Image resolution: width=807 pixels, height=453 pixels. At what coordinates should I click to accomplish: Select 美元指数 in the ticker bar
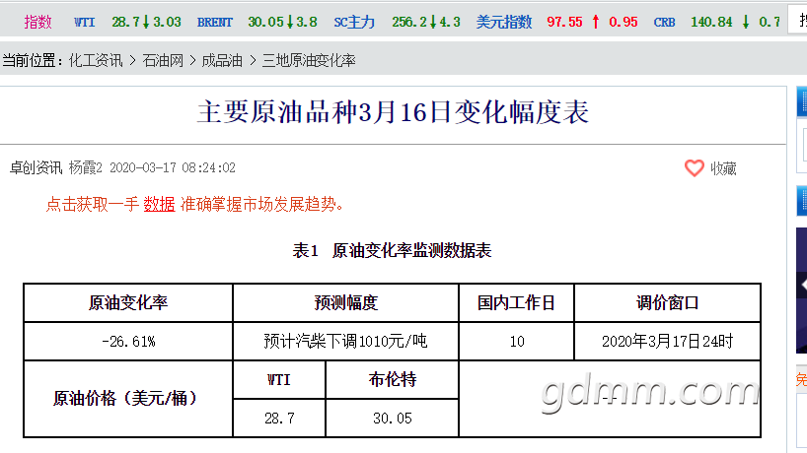click(504, 22)
